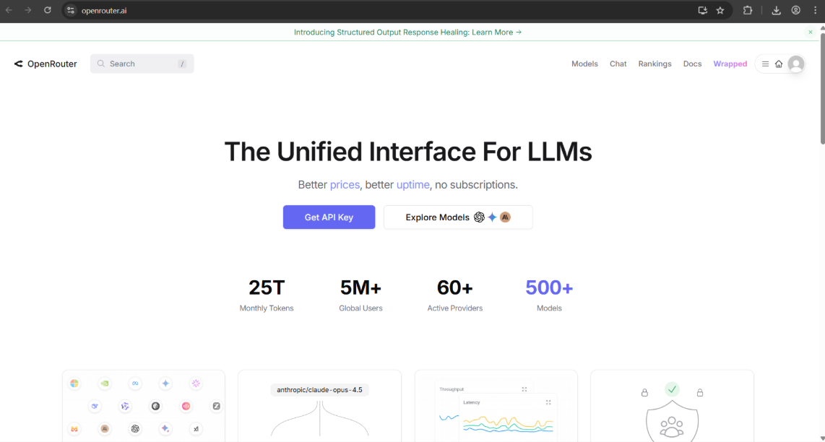
Task: Open Chrome profile icon in toolbar
Action: click(796, 10)
